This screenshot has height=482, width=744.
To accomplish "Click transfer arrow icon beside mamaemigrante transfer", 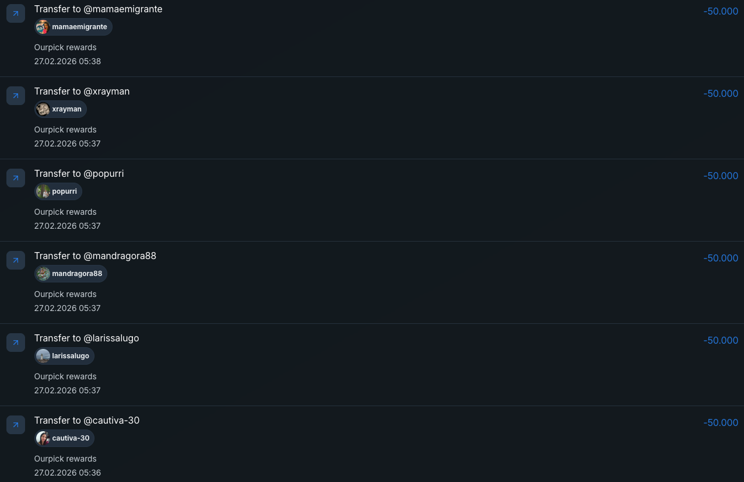I will tap(16, 13).
